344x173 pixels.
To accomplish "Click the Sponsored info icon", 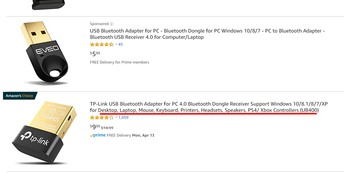I will pyautogui.click(x=111, y=24).
